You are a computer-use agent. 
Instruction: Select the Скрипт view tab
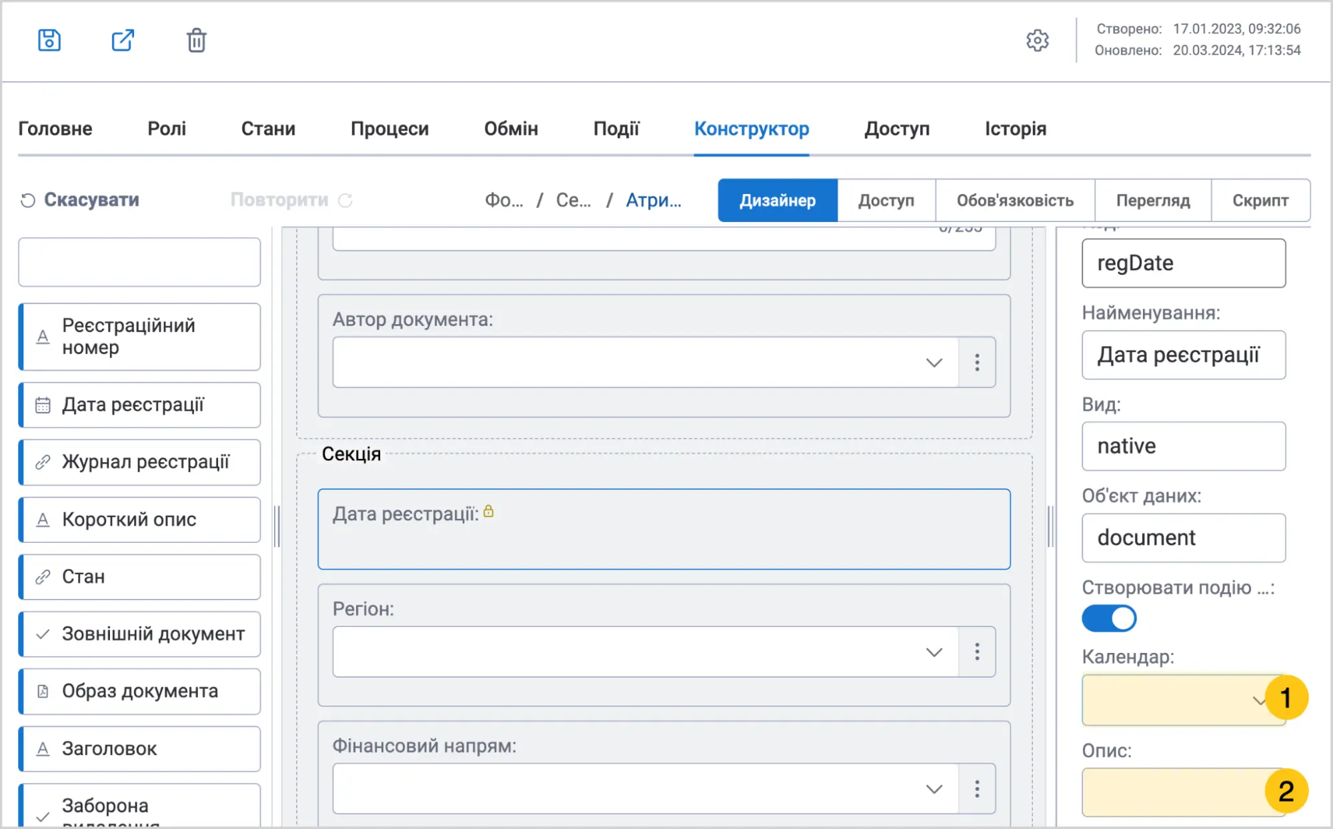(1260, 200)
